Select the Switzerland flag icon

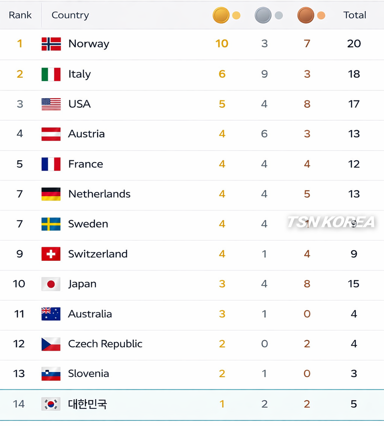tap(51, 254)
